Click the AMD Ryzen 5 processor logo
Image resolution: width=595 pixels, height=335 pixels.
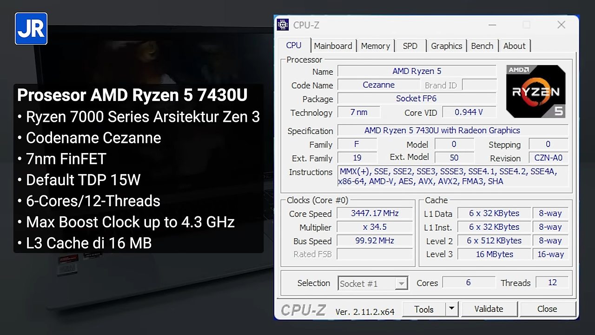(x=536, y=91)
